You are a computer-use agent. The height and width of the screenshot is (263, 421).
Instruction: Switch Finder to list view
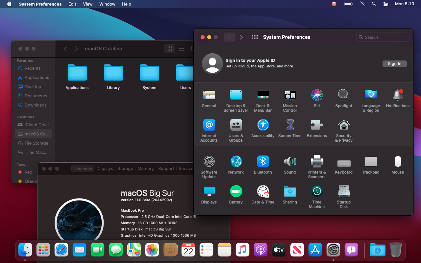point(182,49)
